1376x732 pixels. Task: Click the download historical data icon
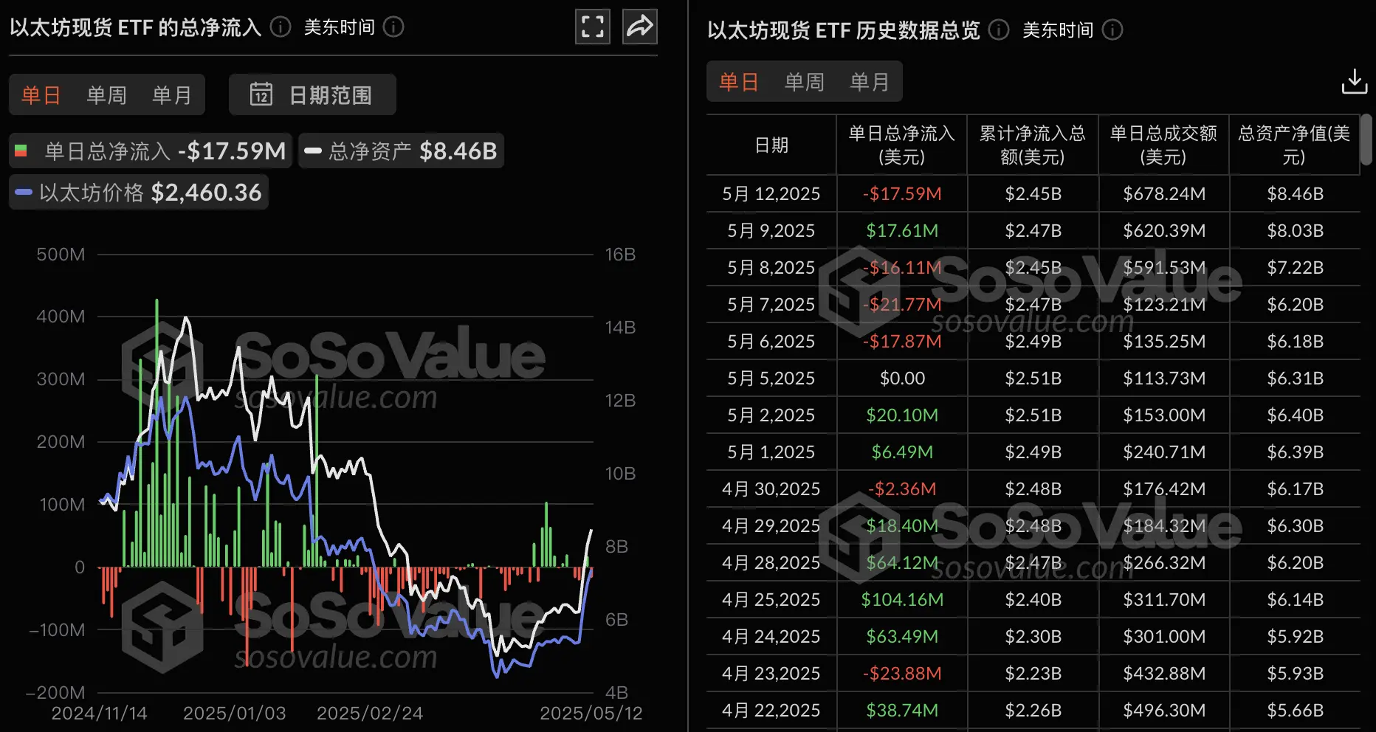click(x=1354, y=81)
